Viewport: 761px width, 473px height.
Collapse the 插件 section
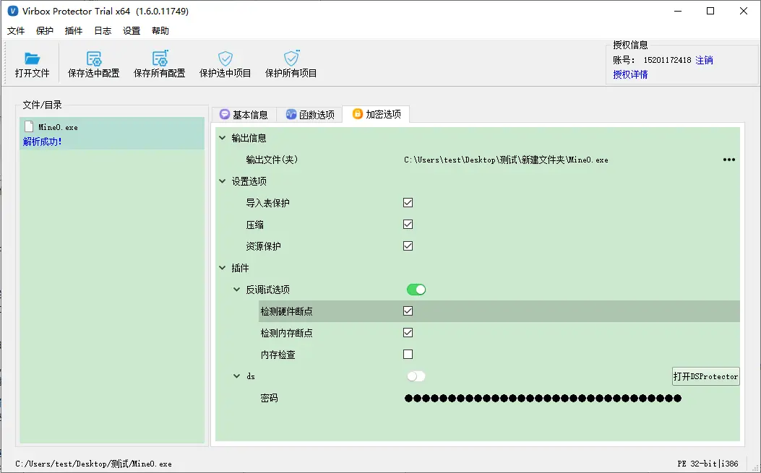(x=223, y=267)
